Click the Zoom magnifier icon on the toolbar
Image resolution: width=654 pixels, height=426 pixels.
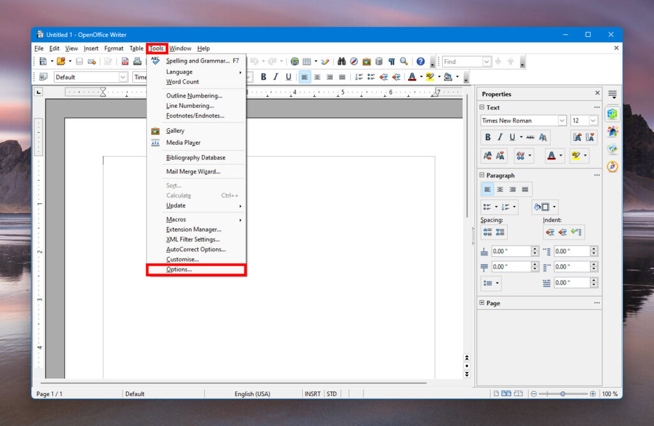tap(404, 61)
